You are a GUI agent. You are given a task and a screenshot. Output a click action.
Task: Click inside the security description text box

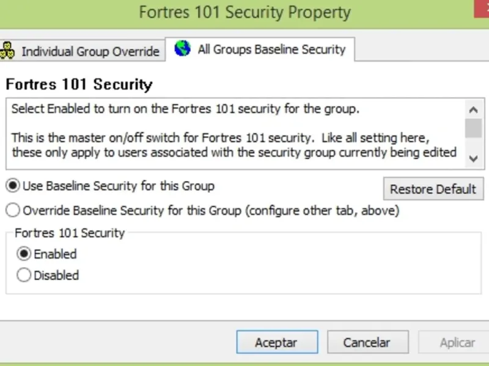click(232, 131)
